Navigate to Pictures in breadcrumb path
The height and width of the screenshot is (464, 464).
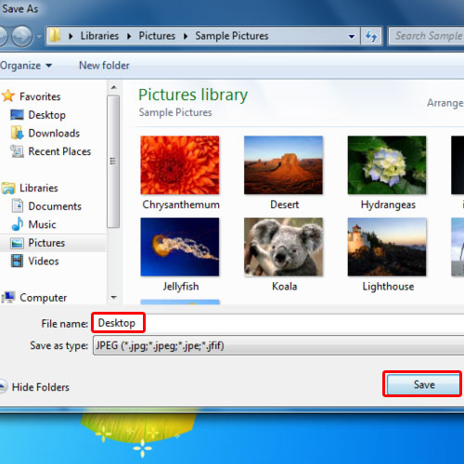tap(157, 36)
